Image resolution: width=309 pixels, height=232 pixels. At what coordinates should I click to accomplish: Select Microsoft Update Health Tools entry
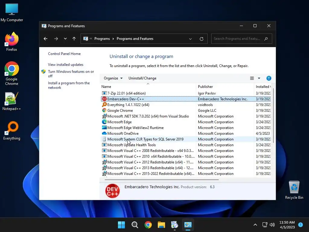point(186,145)
